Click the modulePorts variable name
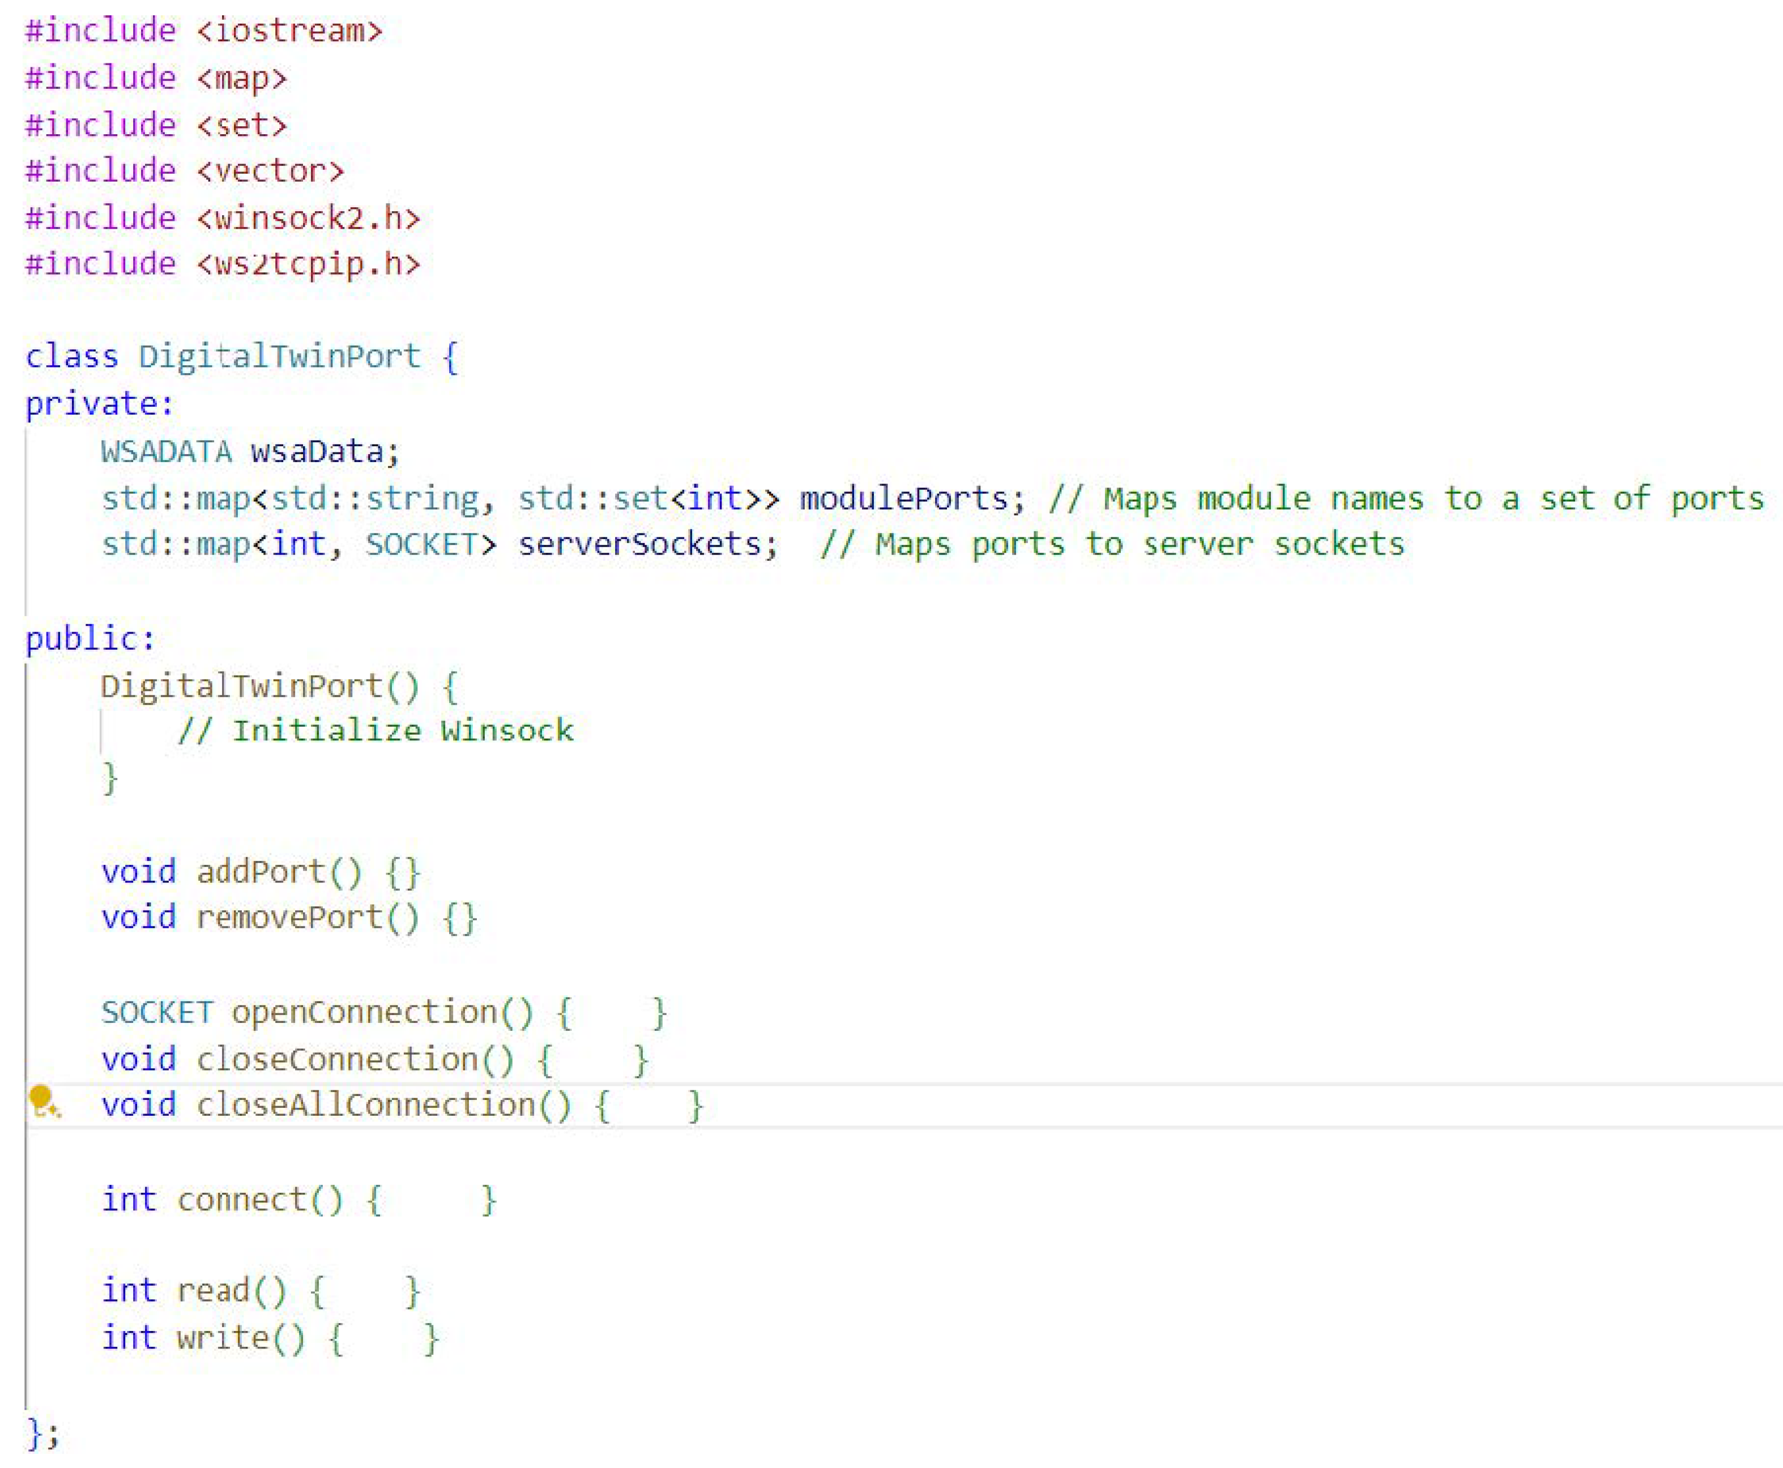The height and width of the screenshot is (1468, 1783). (903, 498)
